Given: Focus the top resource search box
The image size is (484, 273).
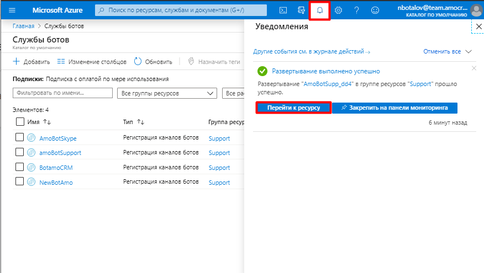Looking at the screenshot, I should click(181, 10).
